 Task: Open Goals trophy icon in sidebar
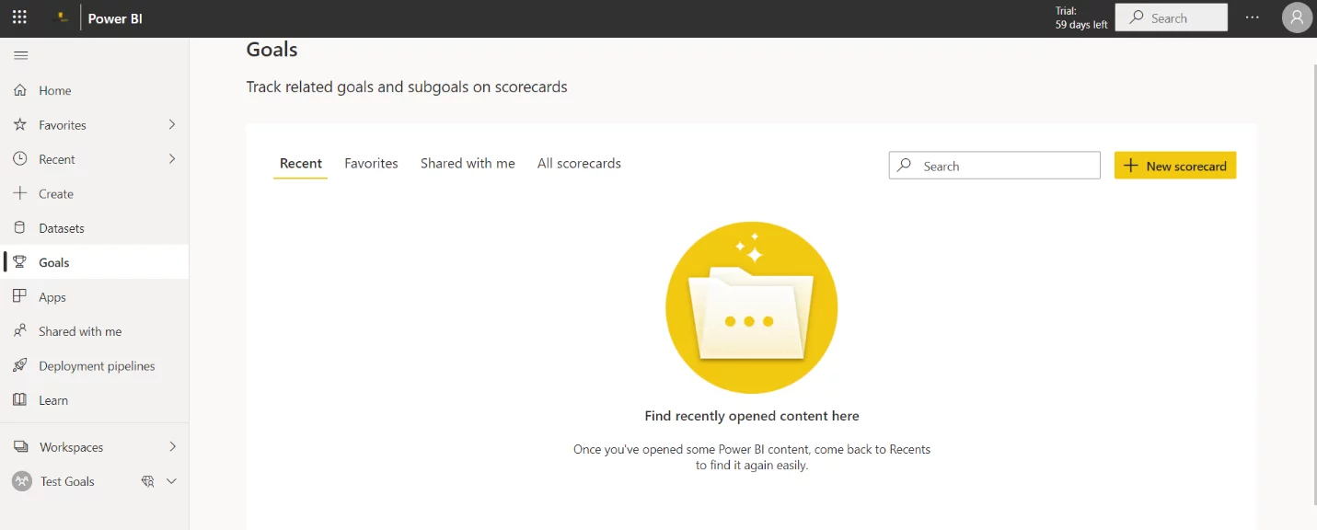20,262
